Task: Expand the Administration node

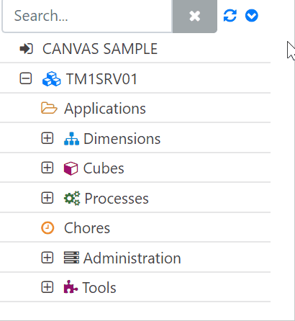Action: click(x=47, y=258)
